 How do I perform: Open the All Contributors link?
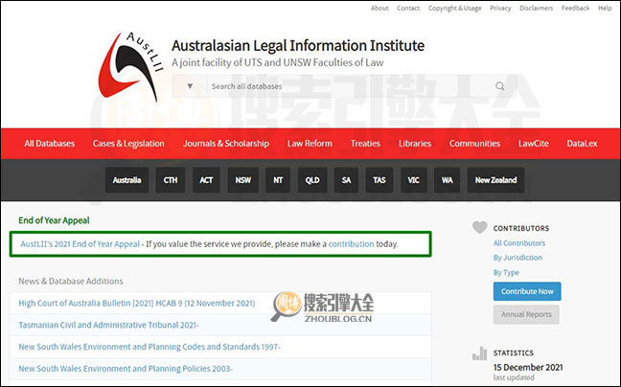(x=520, y=243)
